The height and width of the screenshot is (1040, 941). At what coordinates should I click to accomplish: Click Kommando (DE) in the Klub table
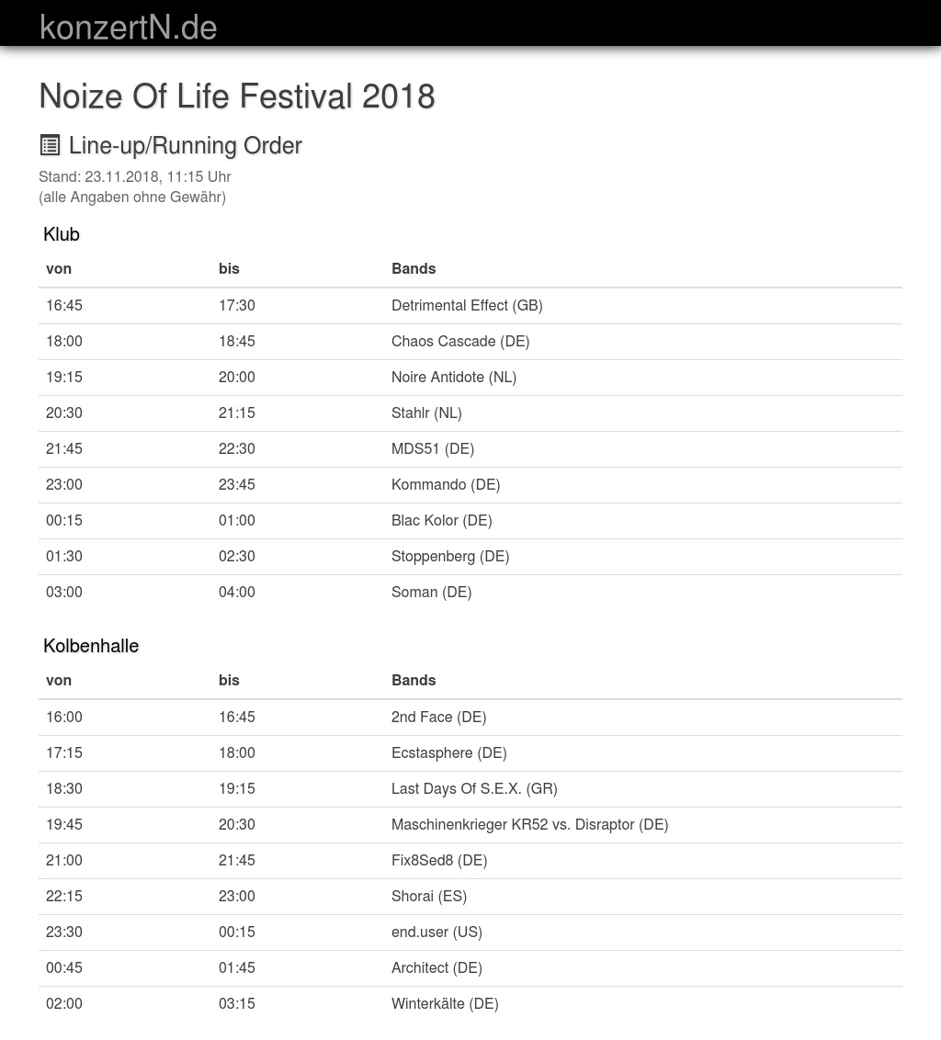tap(446, 484)
